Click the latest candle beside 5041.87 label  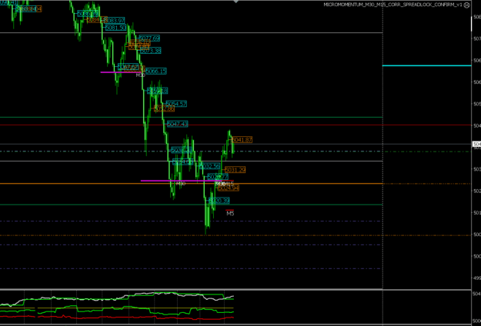click(x=233, y=148)
